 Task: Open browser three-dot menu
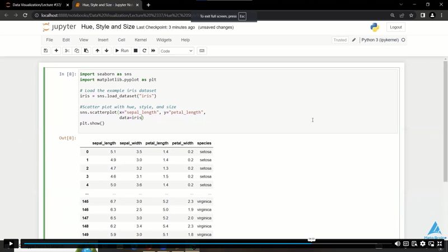click(x=442, y=16)
